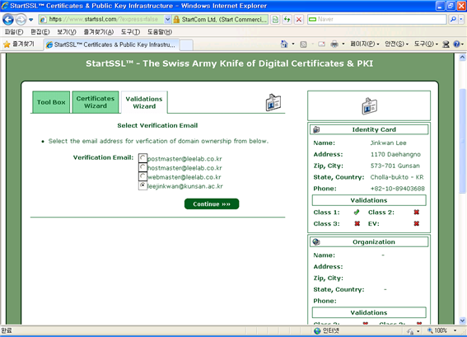This screenshot has width=467, height=337.
Task: Switch to the Tool Box tab
Action: click(51, 102)
